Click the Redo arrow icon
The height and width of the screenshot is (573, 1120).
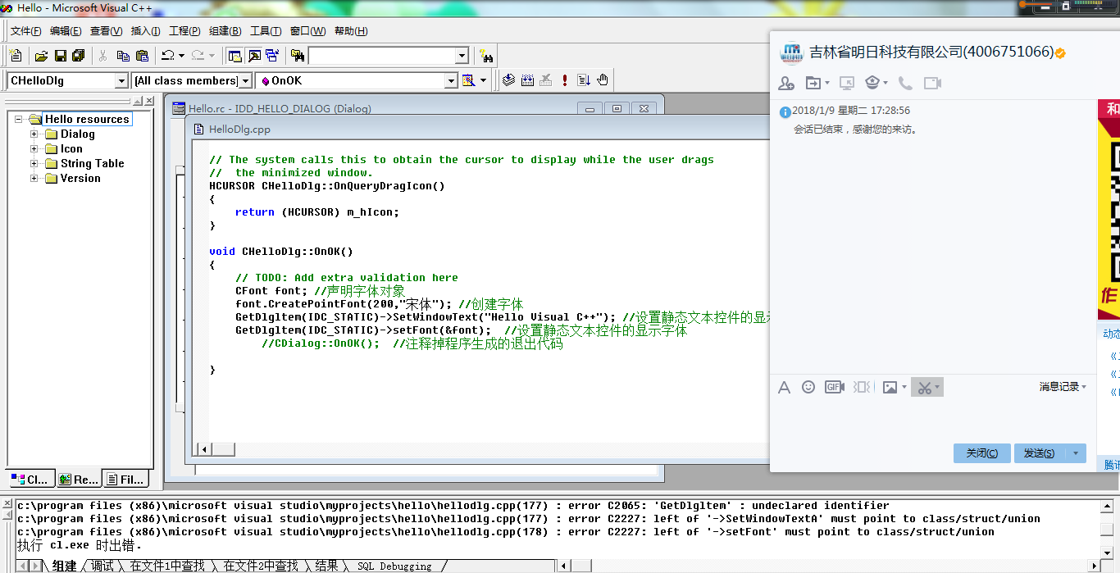point(198,56)
